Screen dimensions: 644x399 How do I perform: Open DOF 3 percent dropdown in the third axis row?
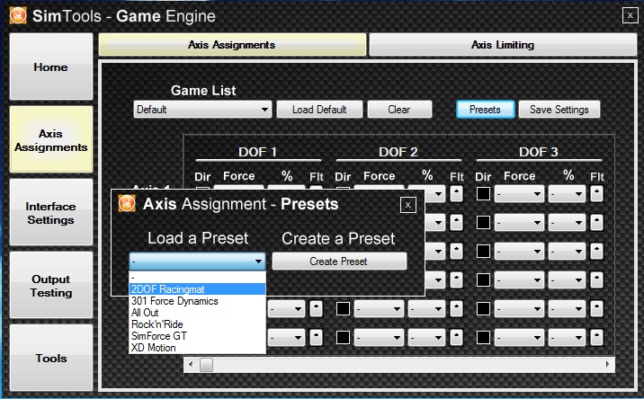(568, 252)
